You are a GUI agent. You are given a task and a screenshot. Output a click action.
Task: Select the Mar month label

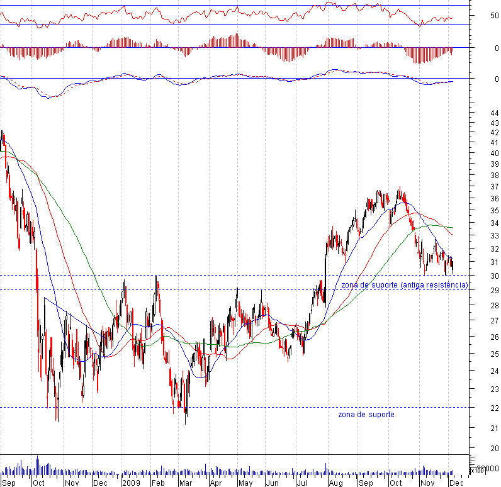[x=186, y=483]
